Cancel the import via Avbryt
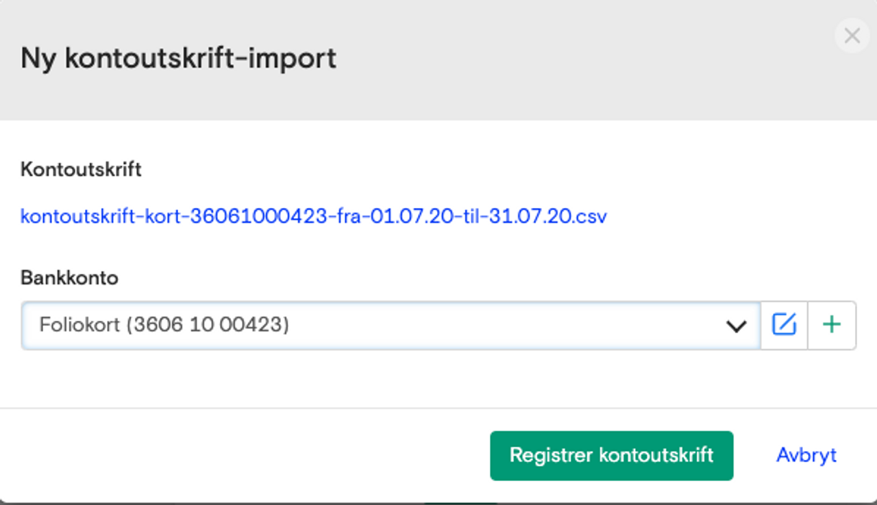877x505 pixels. pyautogui.click(x=806, y=456)
